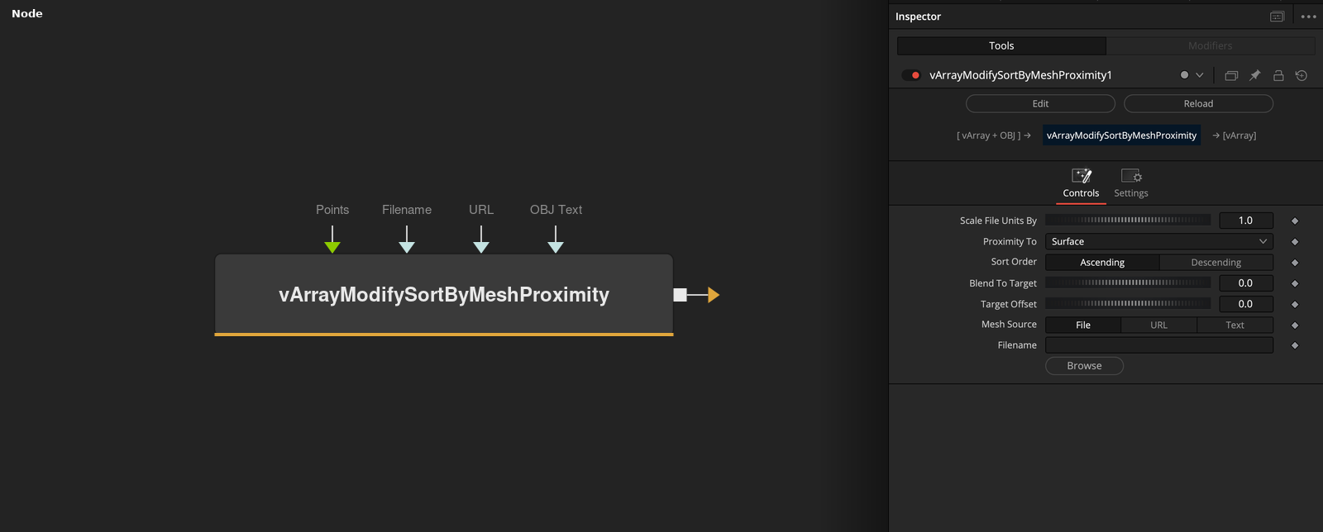Set Mesh Source to File
Screen dimensions: 1323x532
(x=1083, y=325)
